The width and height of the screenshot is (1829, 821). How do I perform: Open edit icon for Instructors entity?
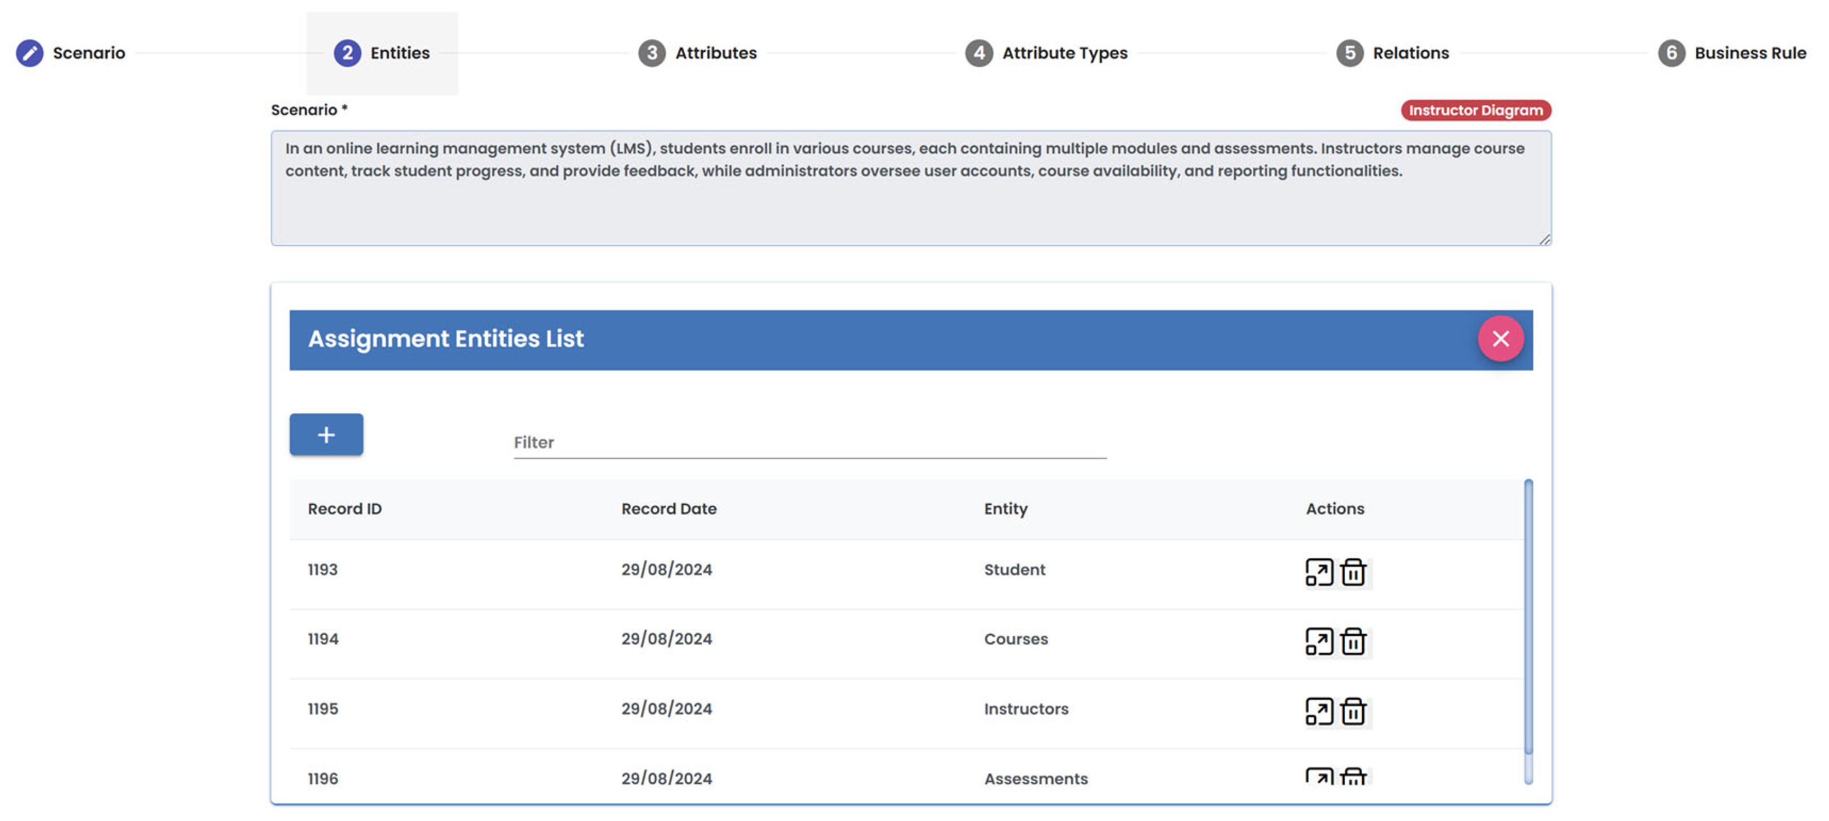(1318, 711)
